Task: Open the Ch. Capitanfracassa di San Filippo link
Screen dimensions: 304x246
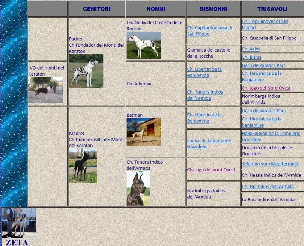Action: (x=209, y=31)
